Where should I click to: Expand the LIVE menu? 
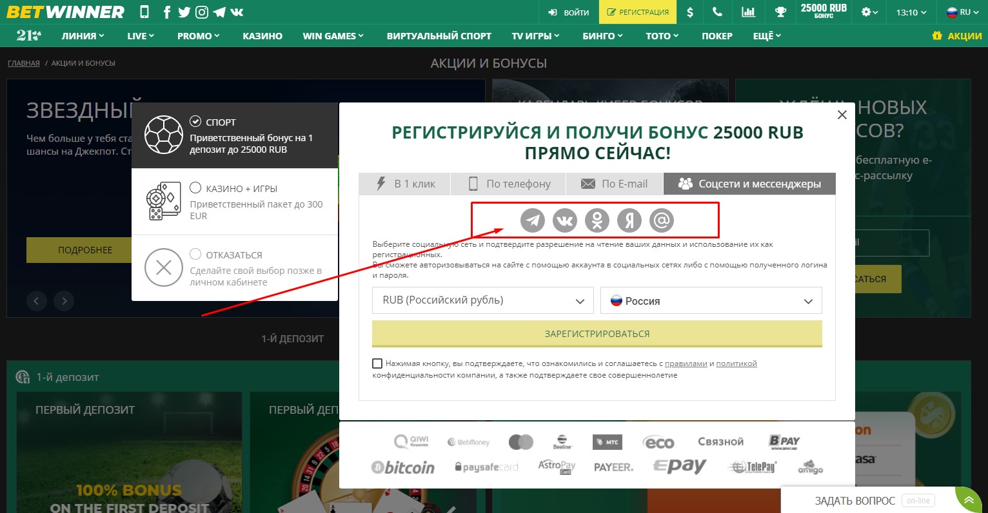click(141, 36)
